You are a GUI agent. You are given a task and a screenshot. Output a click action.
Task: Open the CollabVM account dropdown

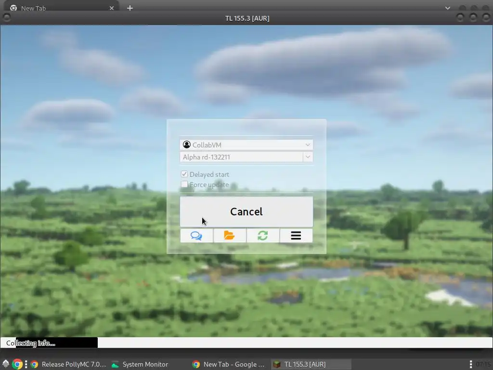coord(246,145)
